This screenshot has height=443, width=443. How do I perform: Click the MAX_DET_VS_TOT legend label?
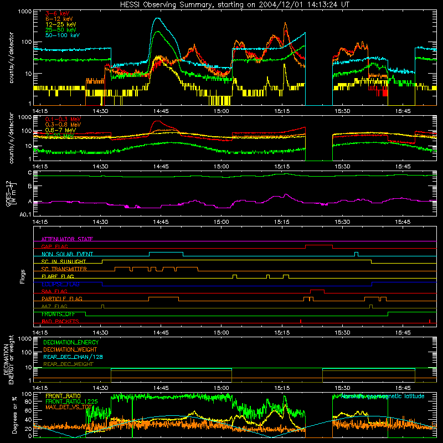coord(69,407)
